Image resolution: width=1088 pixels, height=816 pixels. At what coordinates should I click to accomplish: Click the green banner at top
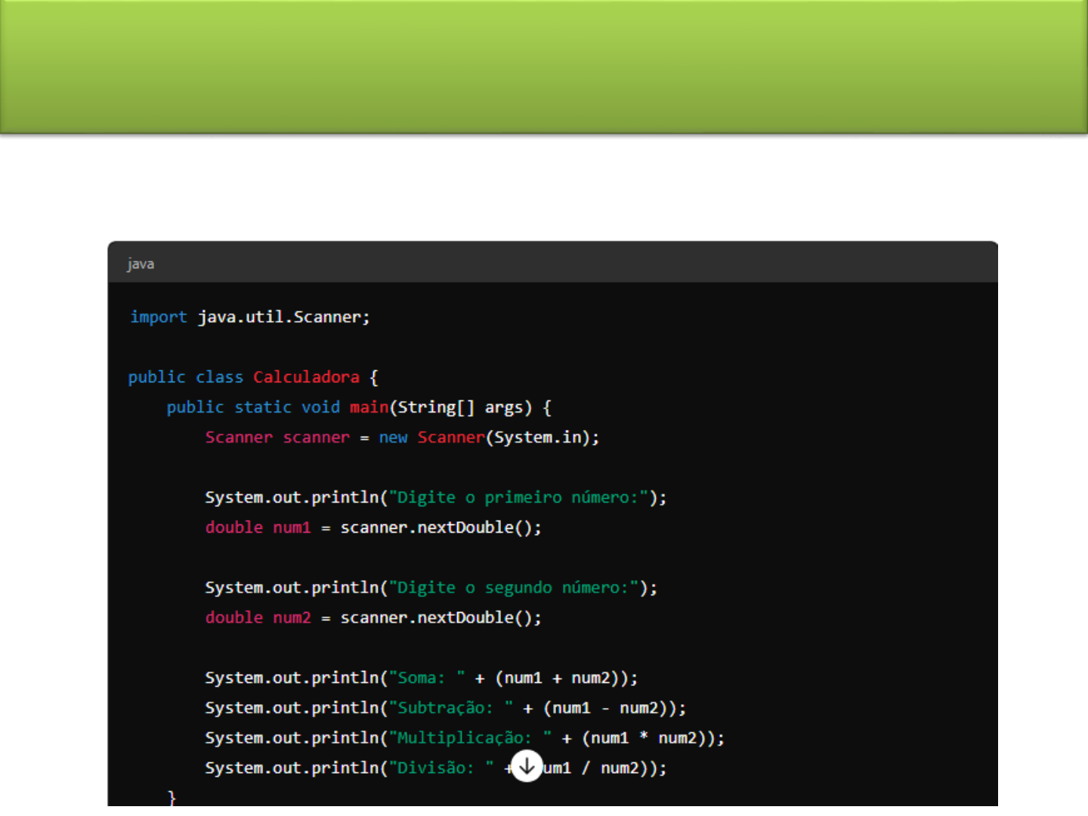pyautogui.click(x=544, y=66)
